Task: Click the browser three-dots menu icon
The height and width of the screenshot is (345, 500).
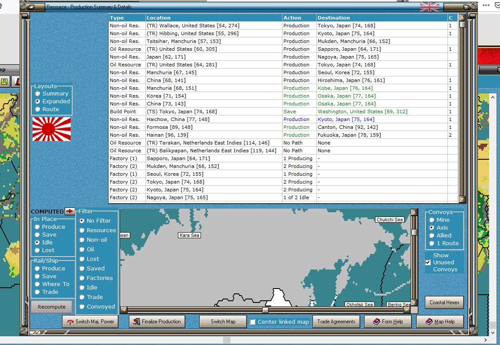Action: [486, 5]
